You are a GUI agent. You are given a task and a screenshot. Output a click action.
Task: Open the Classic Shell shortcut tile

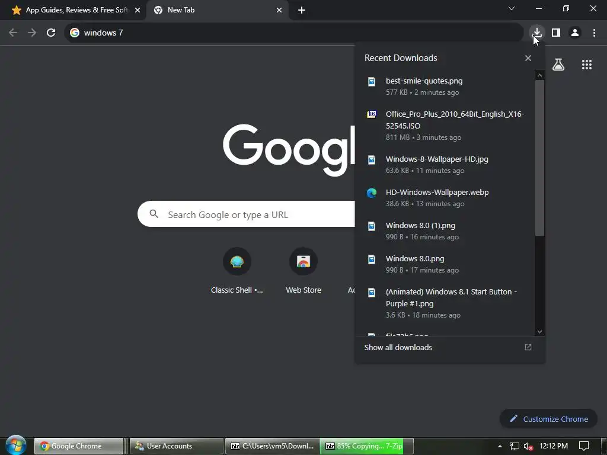click(x=237, y=271)
